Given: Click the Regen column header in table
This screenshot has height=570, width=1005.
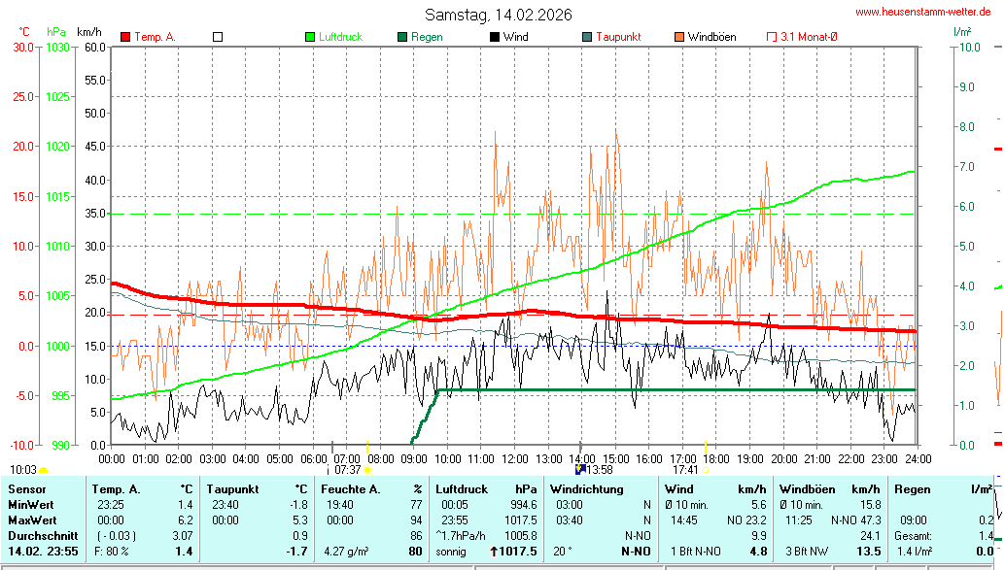Looking at the screenshot, I should click(x=910, y=489).
